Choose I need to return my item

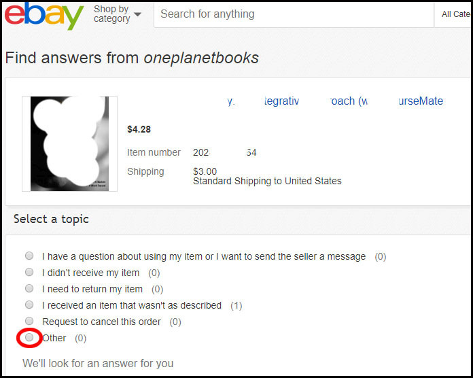[29, 288]
